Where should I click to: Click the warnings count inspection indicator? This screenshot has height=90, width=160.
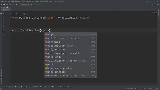(151, 13)
